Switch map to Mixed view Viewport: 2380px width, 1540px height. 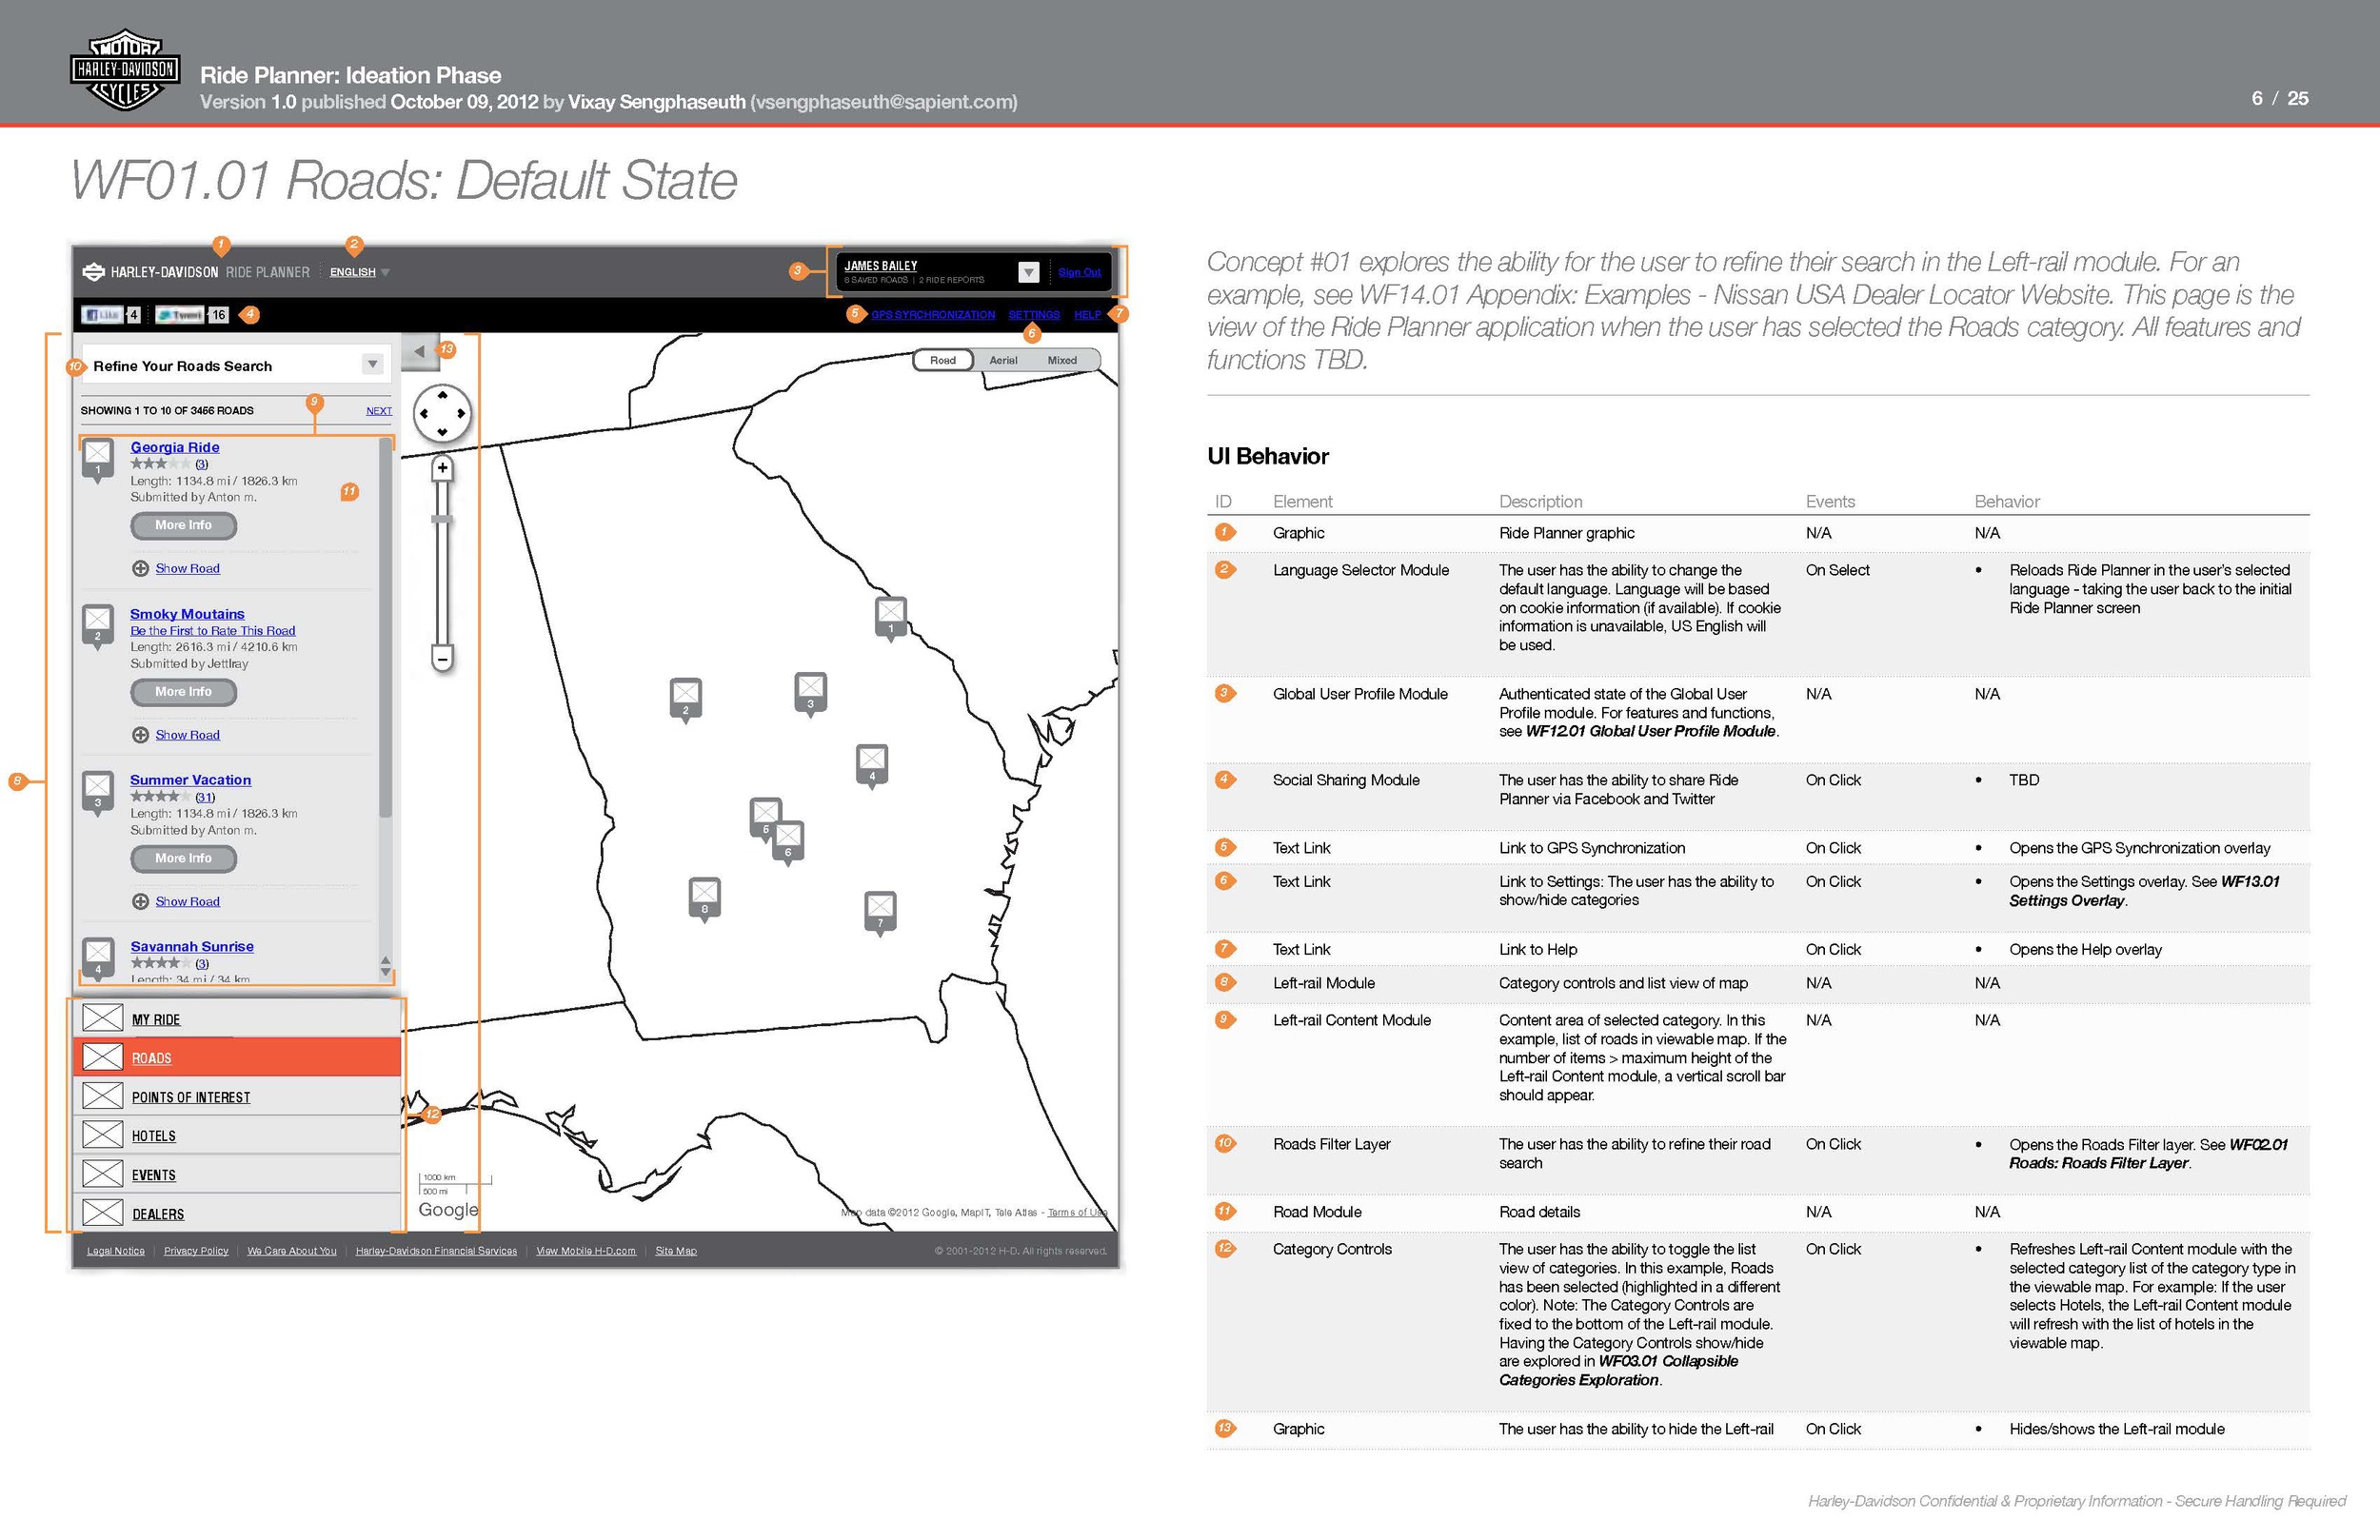coord(1062,360)
